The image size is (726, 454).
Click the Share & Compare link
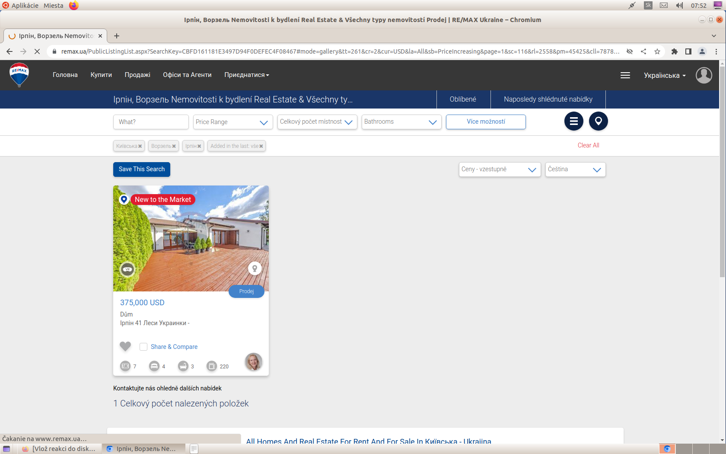pos(174,347)
